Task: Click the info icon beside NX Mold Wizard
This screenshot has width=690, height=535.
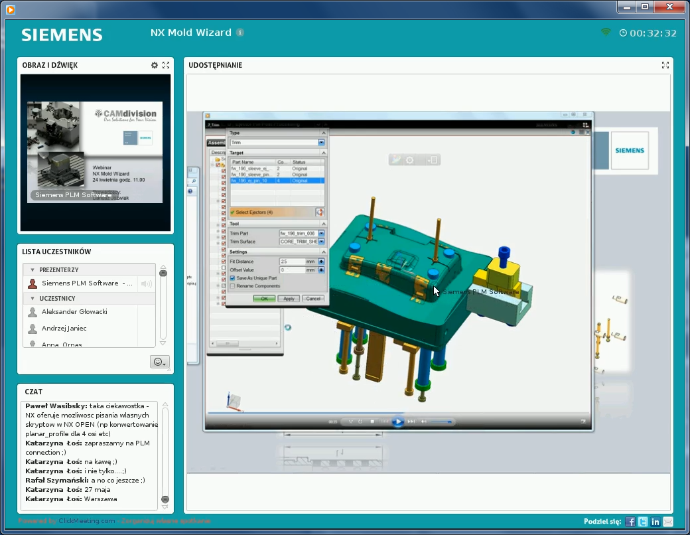Action: [240, 32]
